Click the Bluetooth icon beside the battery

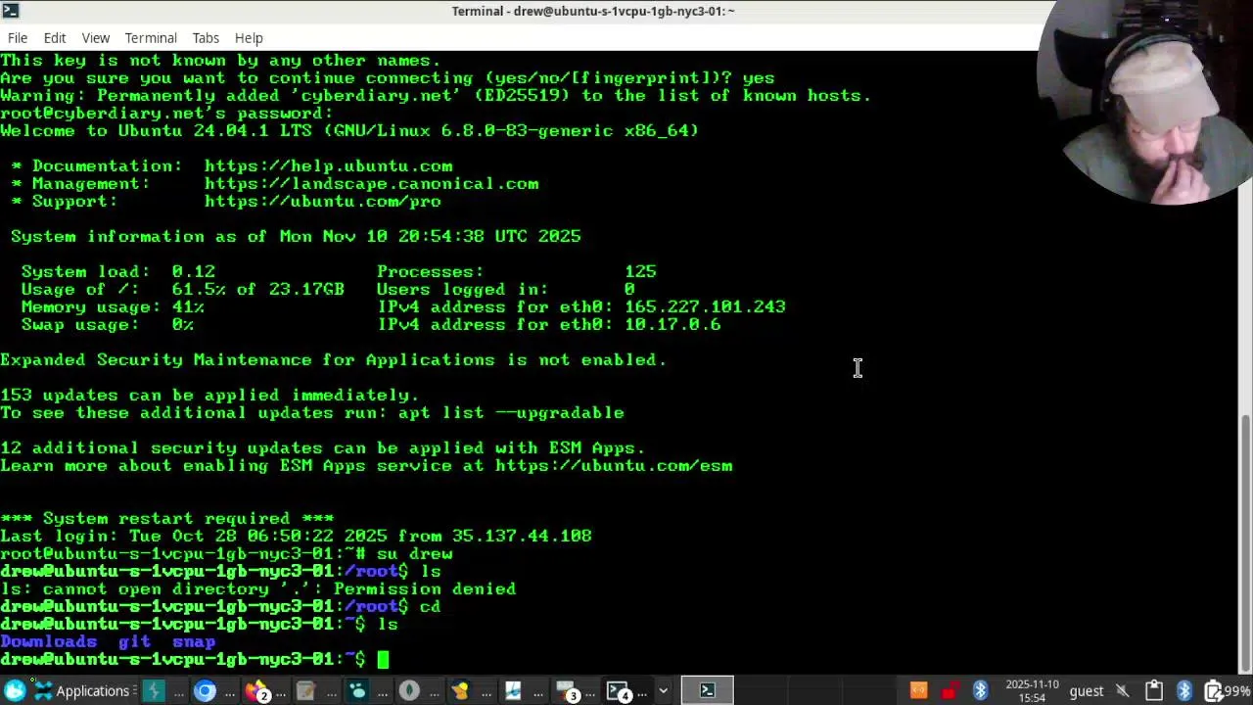[1184, 690]
